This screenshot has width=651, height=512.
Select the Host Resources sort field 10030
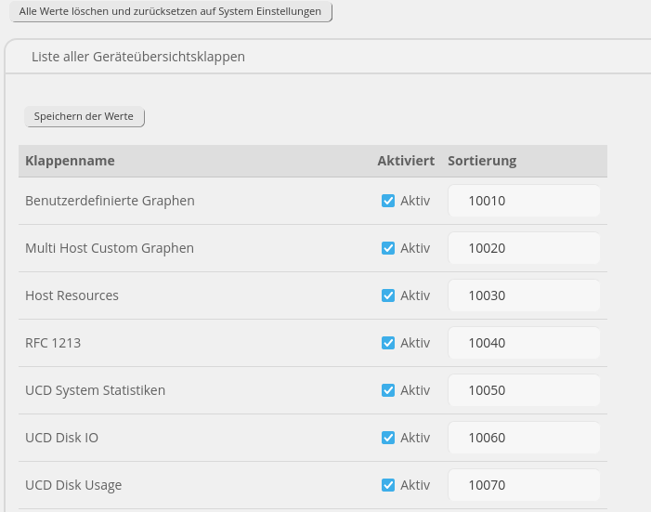pyautogui.click(x=524, y=295)
